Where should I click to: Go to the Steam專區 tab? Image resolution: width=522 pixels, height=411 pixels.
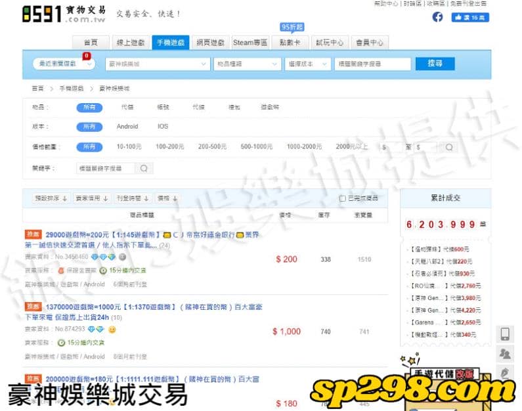(x=250, y=43)
